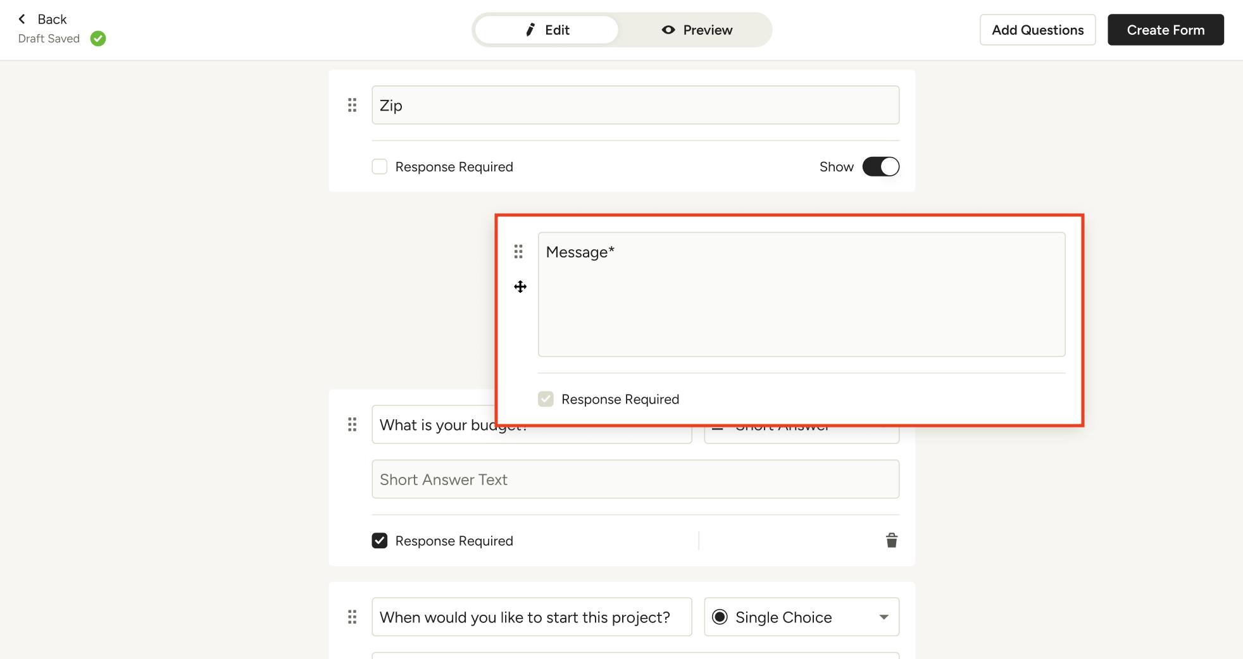The height and width of the screenshot is (659, 1243).
Task: Click the Message question drag handle
Action: pos(518,252)
